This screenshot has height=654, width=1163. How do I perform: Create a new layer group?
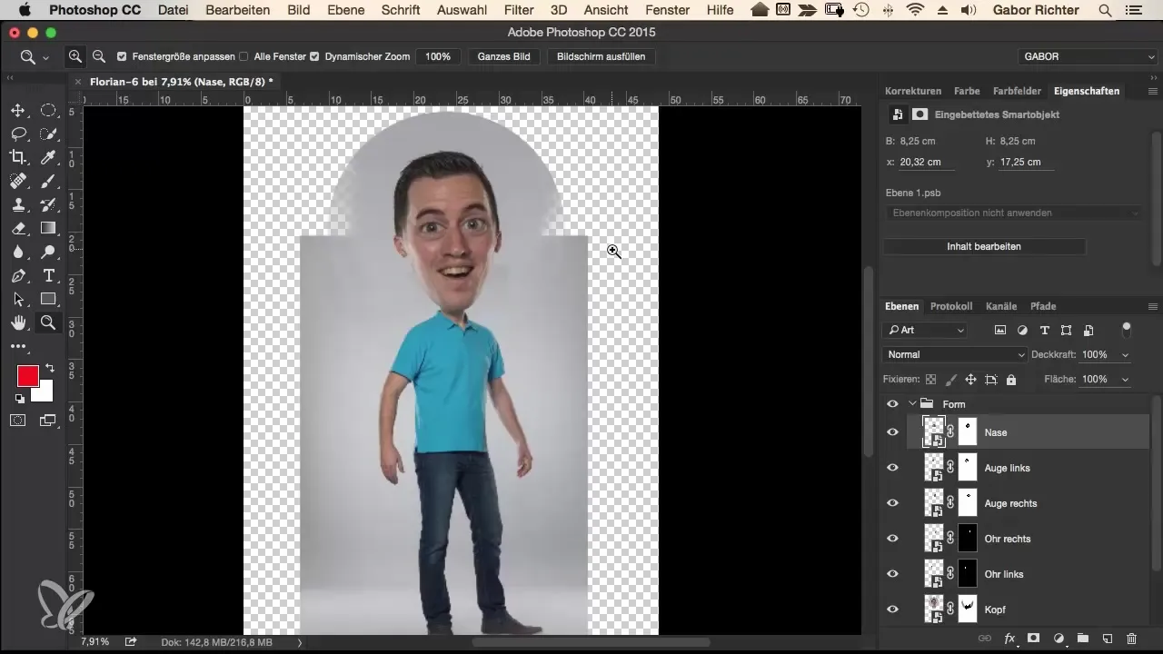click(1083, 639)
